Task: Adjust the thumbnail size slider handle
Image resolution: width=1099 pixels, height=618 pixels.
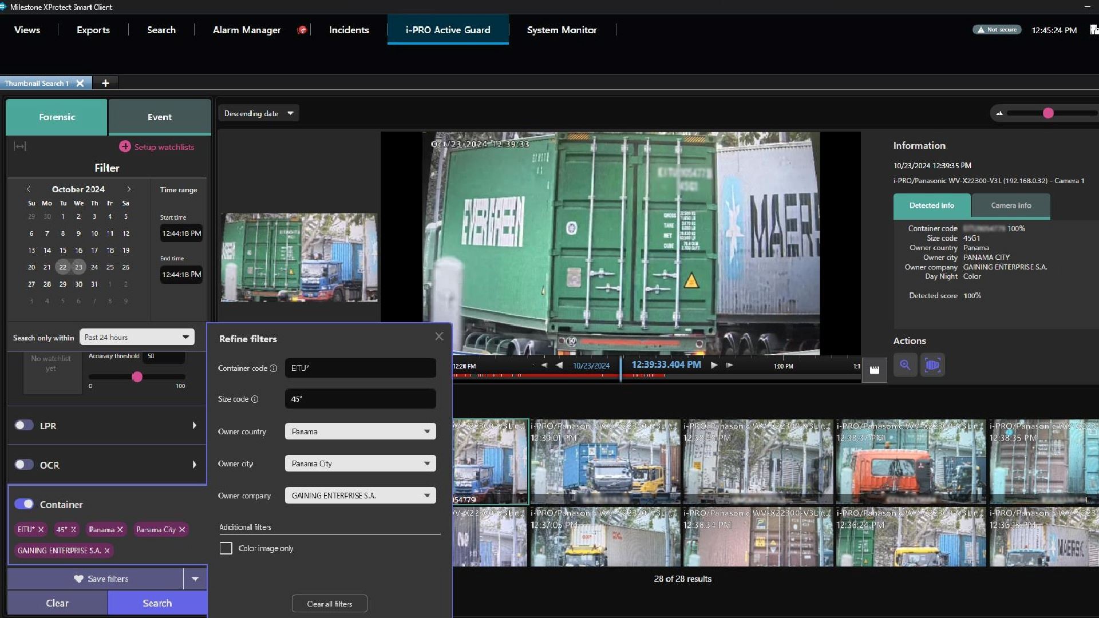Action: click(1048, 113)
